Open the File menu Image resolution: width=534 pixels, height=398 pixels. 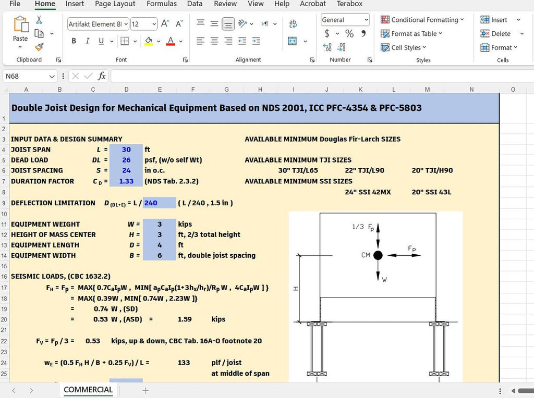pyautogui.click(x=15, y=4)
